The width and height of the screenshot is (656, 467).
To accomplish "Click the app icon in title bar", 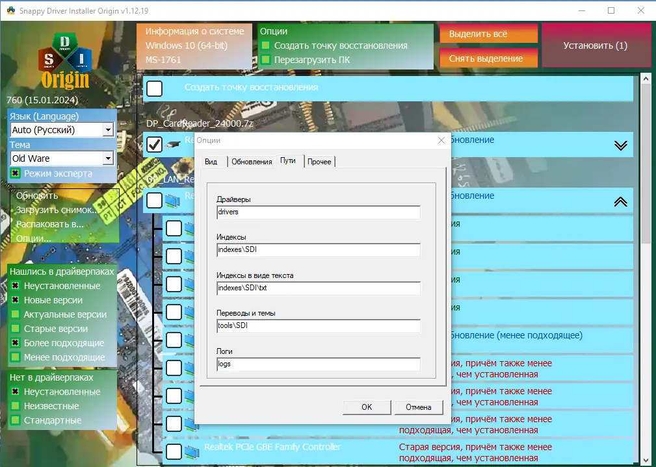I will tap(11, 10).
